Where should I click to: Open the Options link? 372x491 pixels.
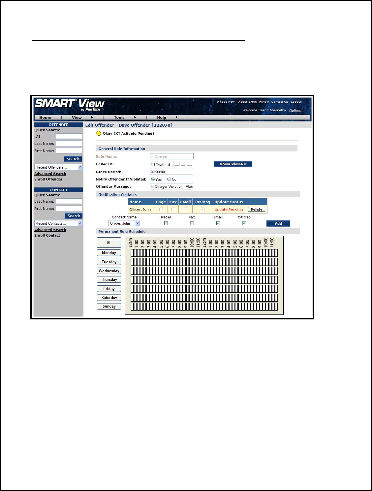click(x=295, y=110)
